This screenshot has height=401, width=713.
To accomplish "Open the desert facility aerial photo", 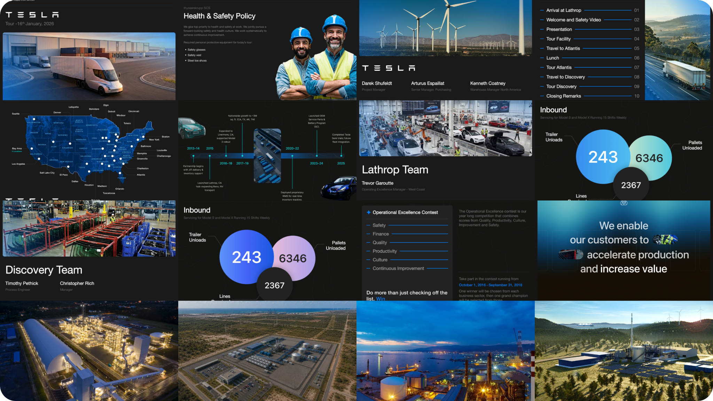I will (267, 351).
